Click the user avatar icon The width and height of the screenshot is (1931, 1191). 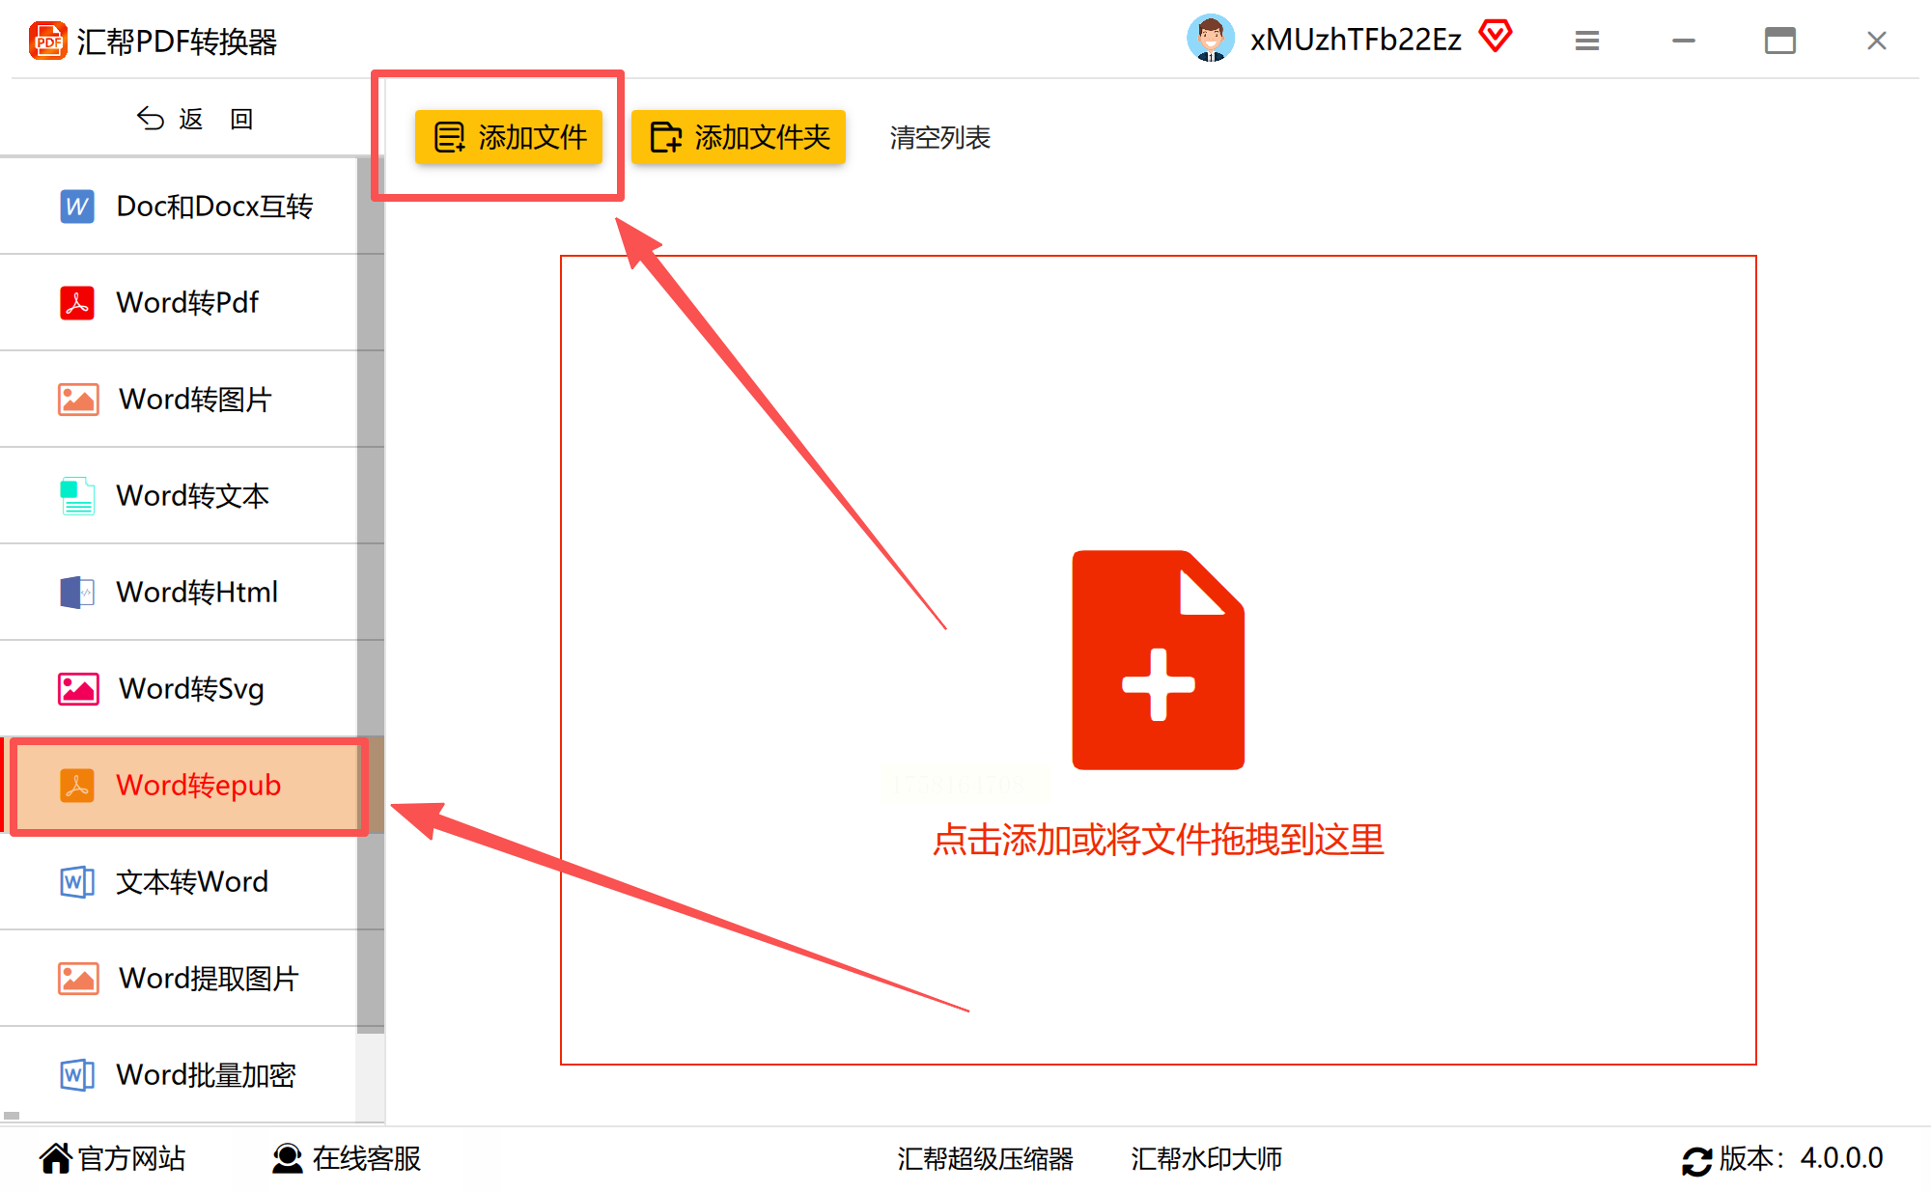(1211, 39)
